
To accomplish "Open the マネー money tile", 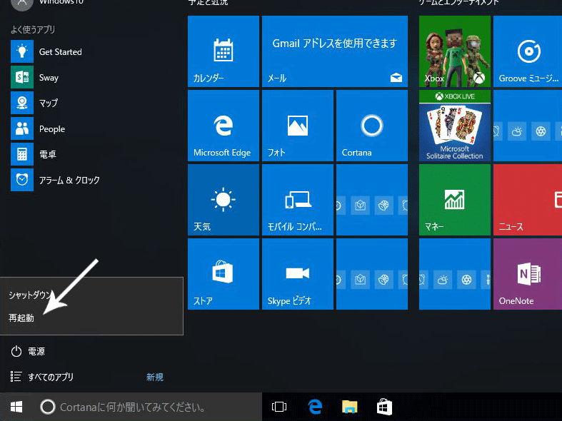I will coord(455,200).
